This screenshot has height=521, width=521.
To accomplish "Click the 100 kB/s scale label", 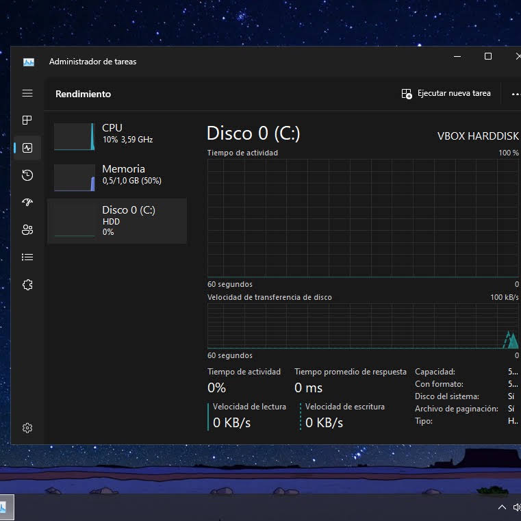I will click(505, 297).
